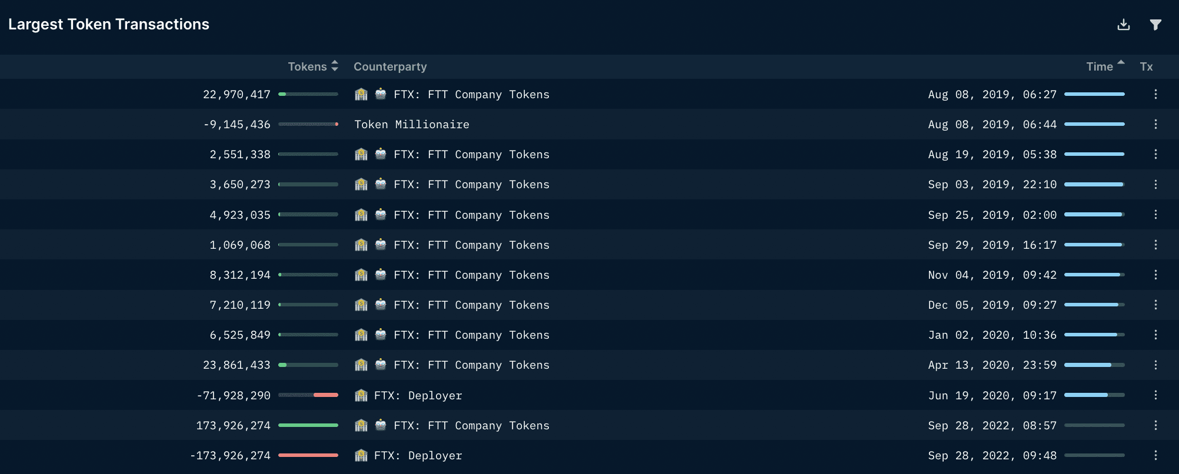Select the token amount 6,525,849

click(x=240, y=335)
